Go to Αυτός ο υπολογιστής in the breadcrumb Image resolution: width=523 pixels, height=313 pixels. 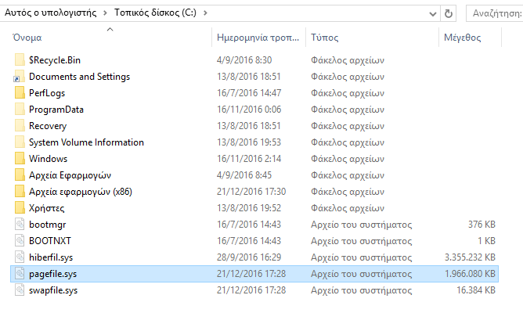point(50,13)
